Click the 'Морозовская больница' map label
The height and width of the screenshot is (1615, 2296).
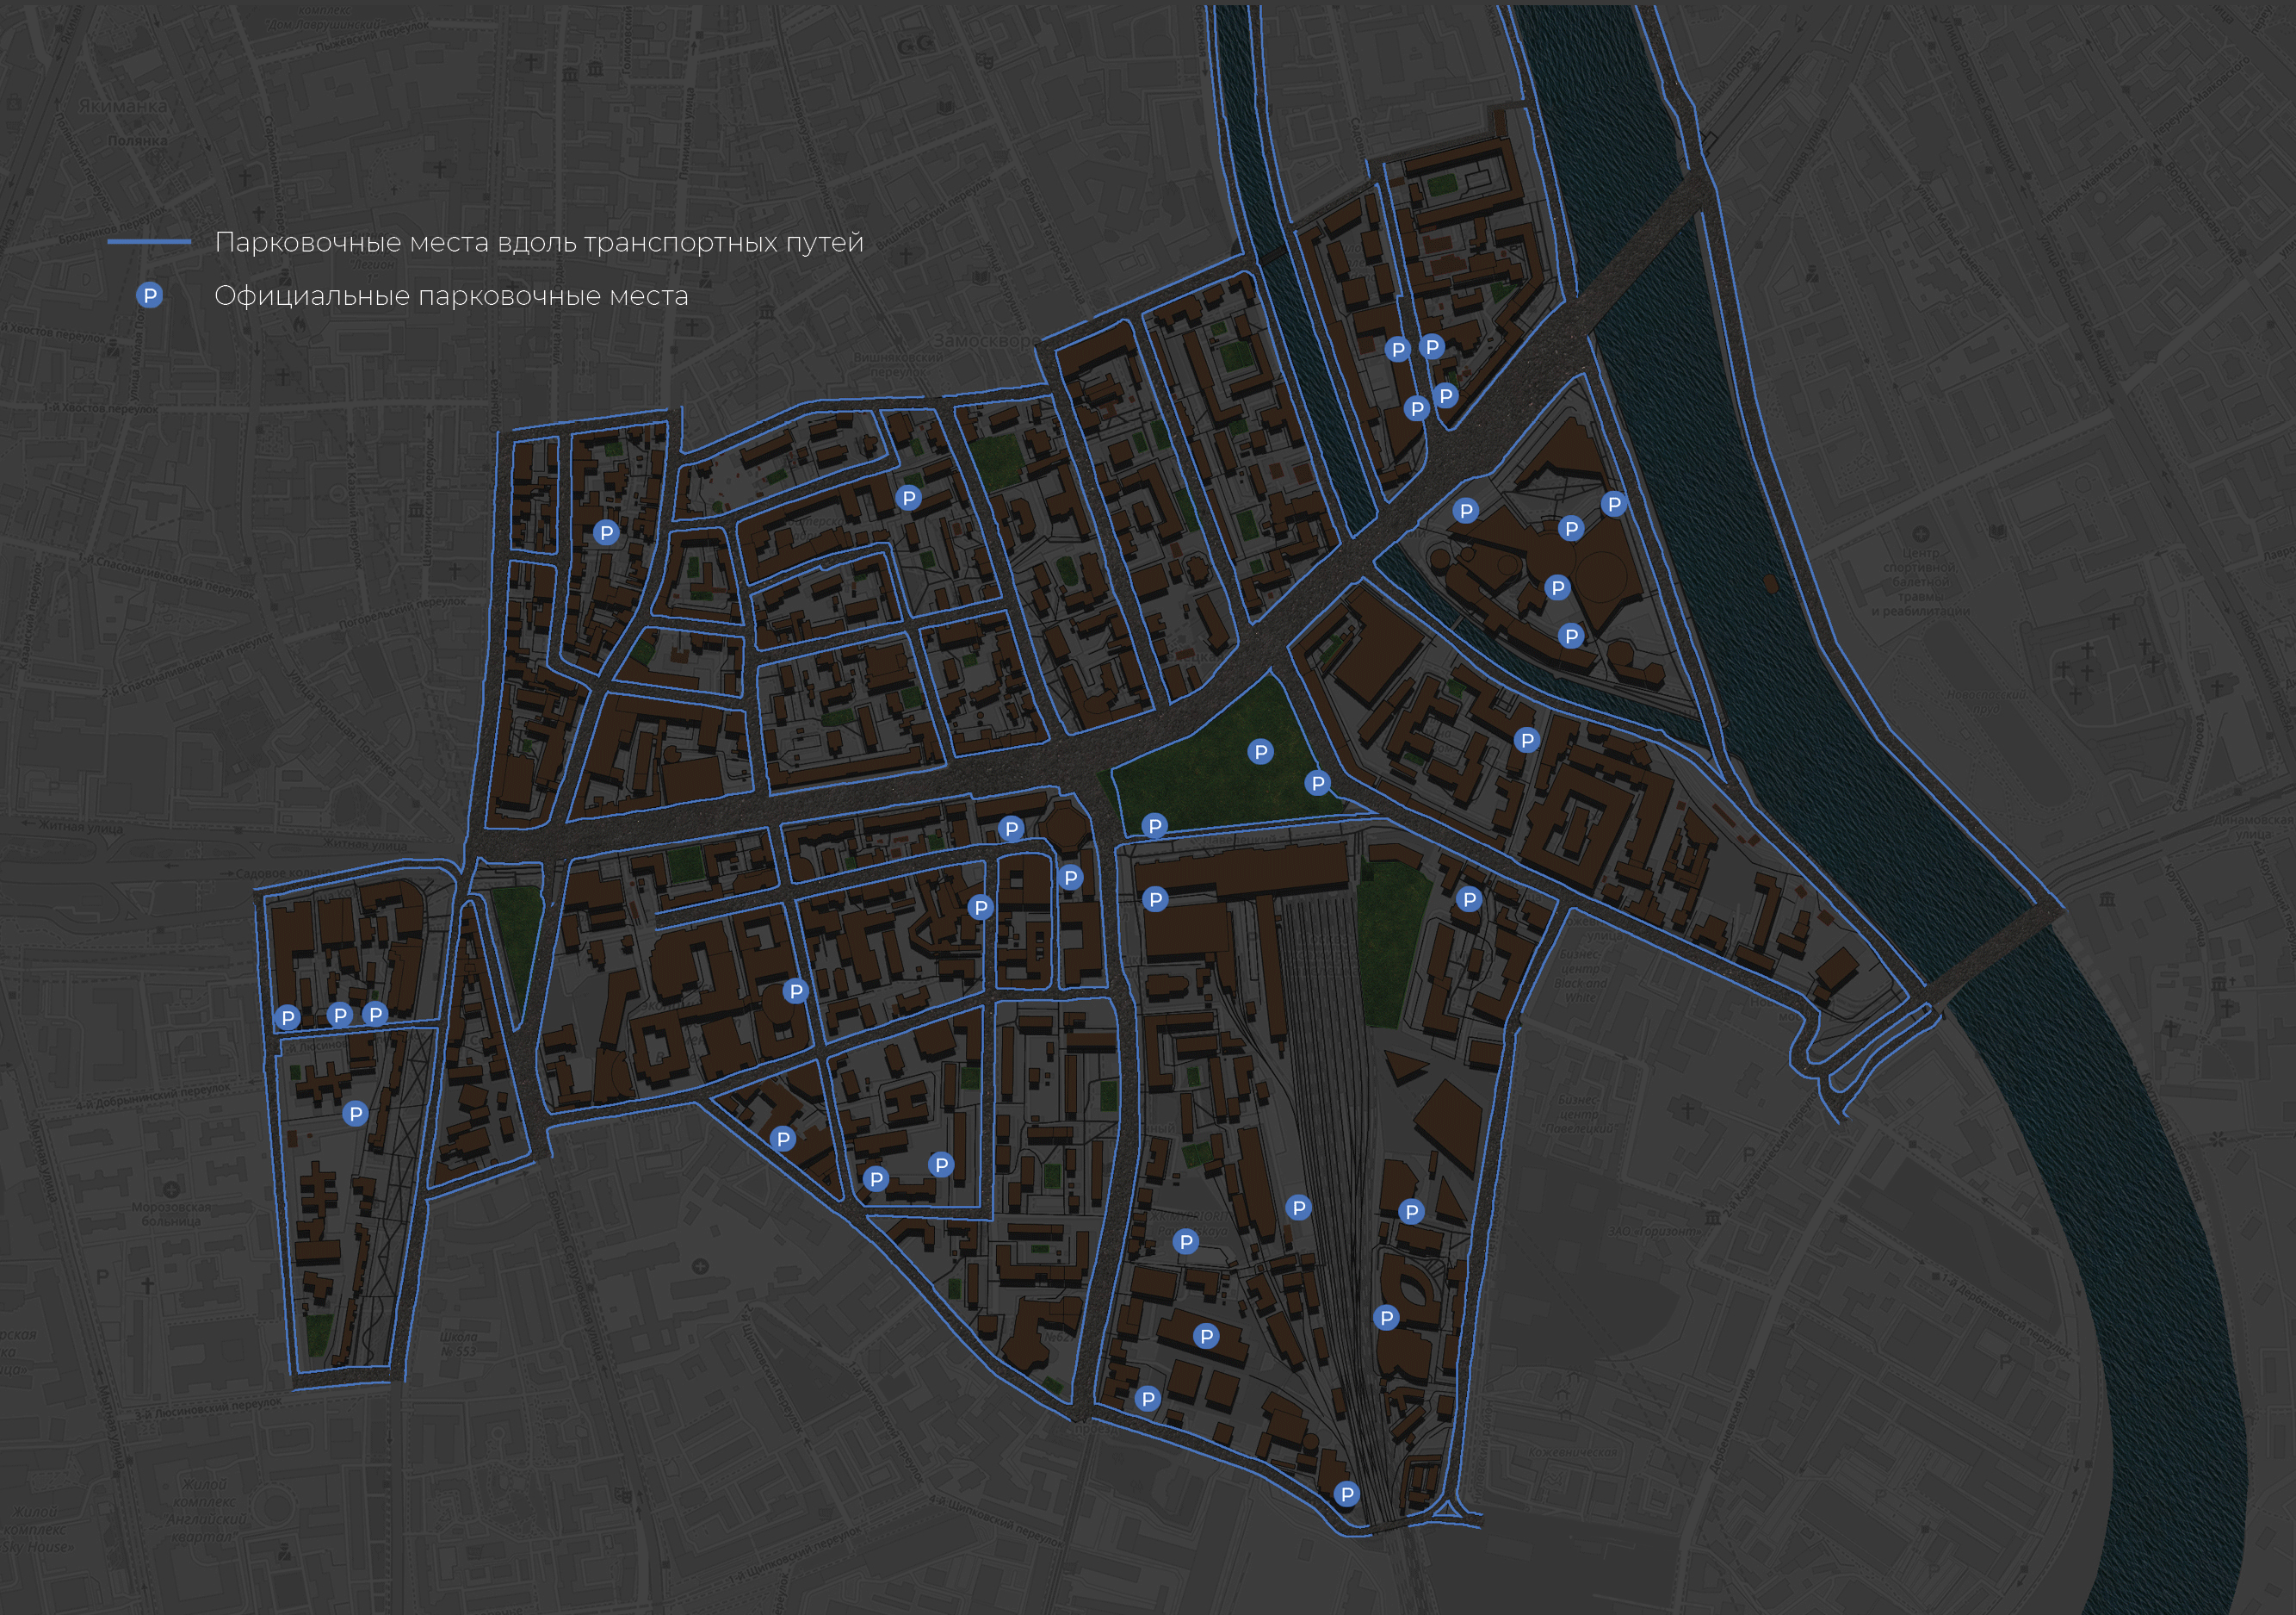[171, 1214]
